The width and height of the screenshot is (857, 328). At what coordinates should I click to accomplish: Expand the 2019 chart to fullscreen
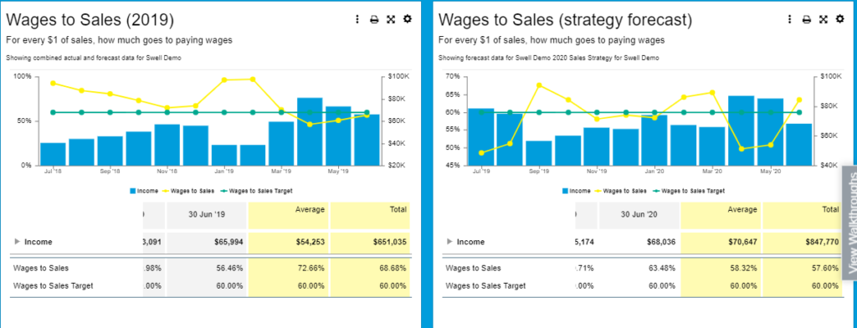391,20
